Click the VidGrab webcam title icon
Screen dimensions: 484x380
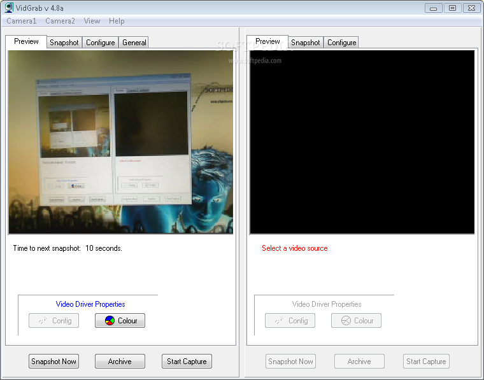[9, 8]
